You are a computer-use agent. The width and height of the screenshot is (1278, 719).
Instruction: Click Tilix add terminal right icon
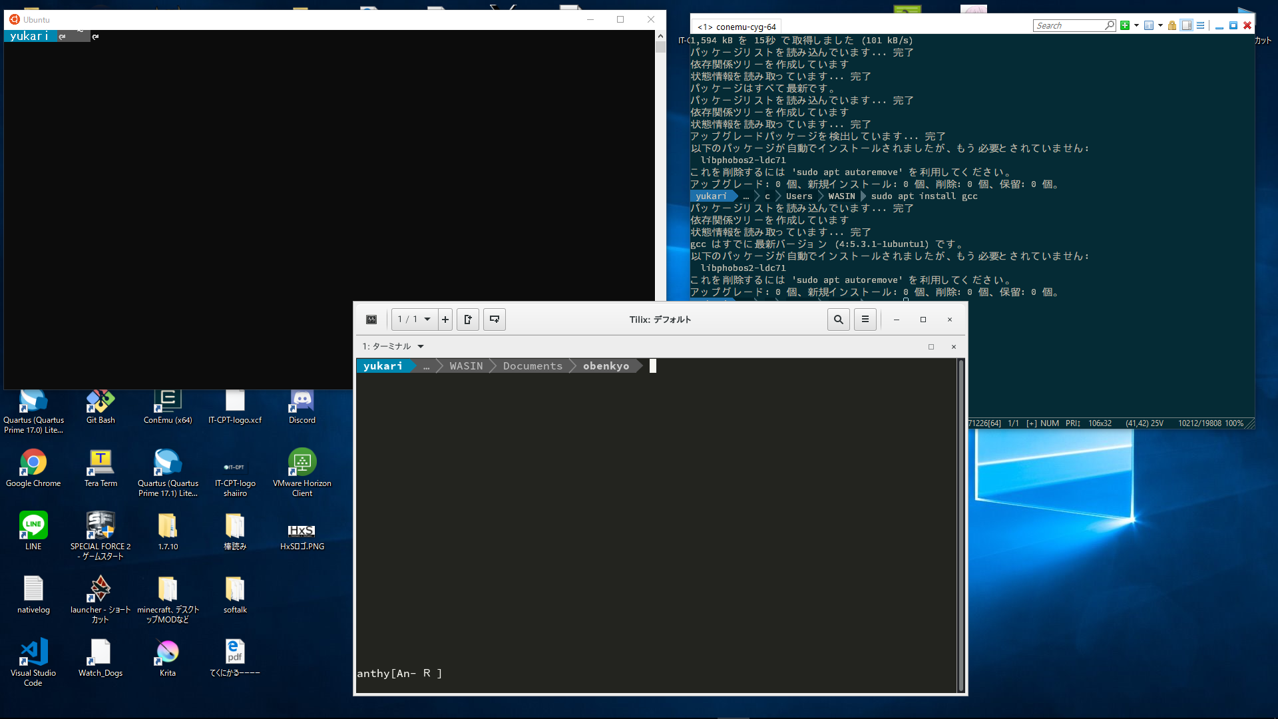click(x=468, y=320)
